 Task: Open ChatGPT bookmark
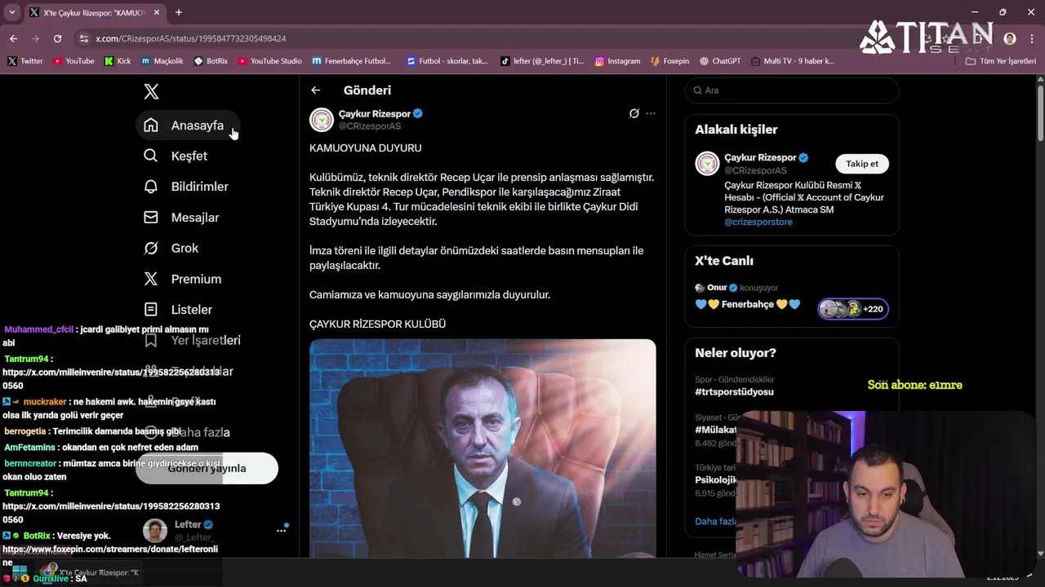719,61
